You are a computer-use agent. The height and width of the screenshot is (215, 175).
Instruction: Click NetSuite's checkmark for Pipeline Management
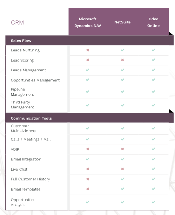122,92
